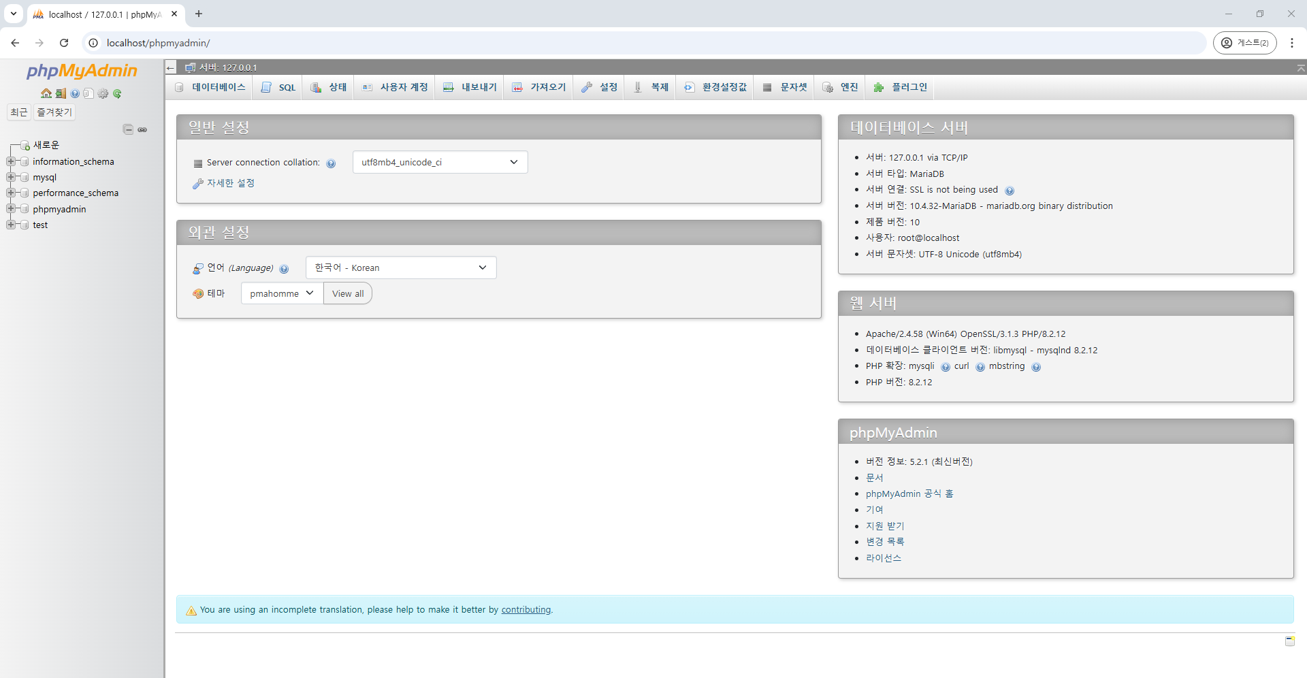This screenshot has width=1307, height=678.
Task: View site information icon in address bar
Action: coord(93,43)
